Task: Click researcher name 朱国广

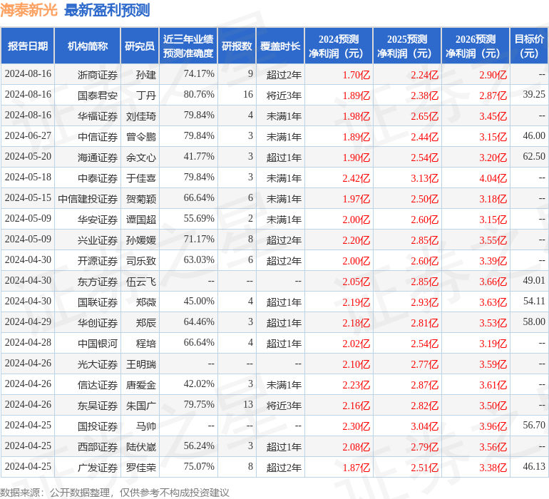Action: click(141, 405)
